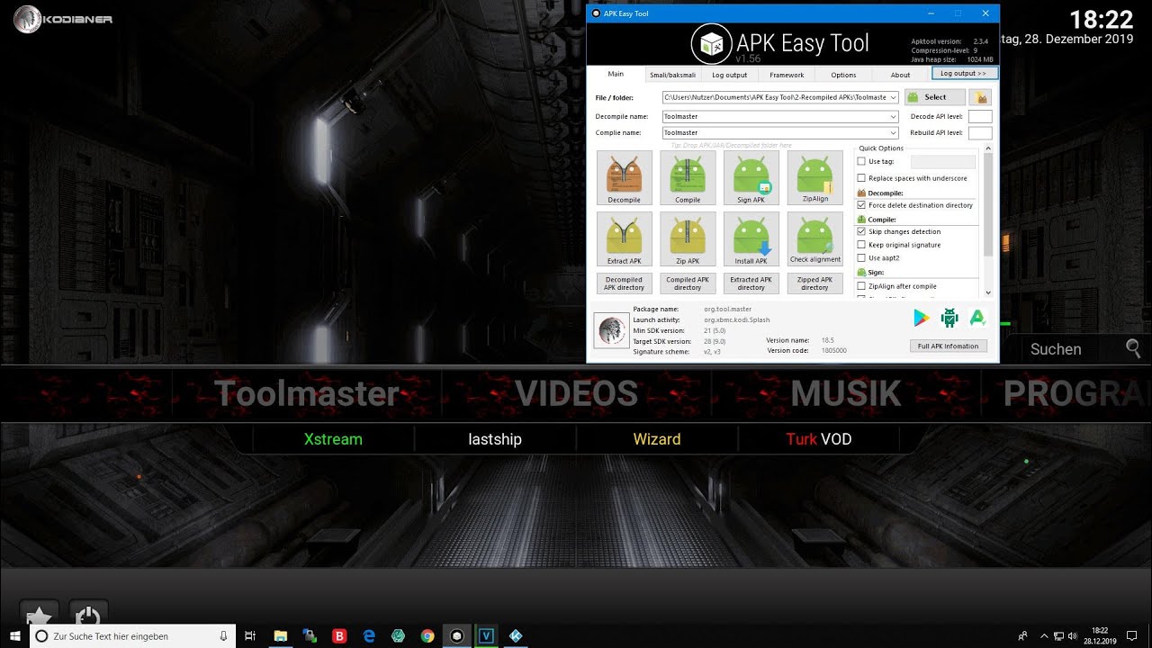Check Replace spaces with underscore
This screenshot has height=648, width=1152.
click(x=861, y=178)
